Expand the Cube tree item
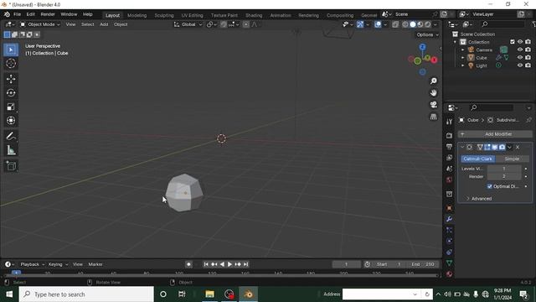Image resolution: width=536 pixels, height=302 pixels. pos(463,58)
